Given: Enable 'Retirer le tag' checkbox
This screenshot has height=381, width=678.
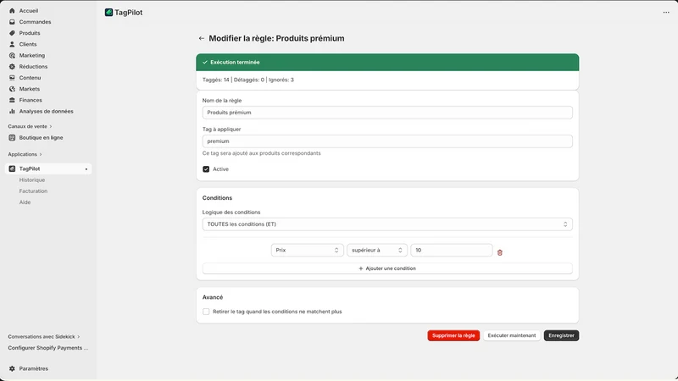Looking at the screenshot, I should [206, 312].
